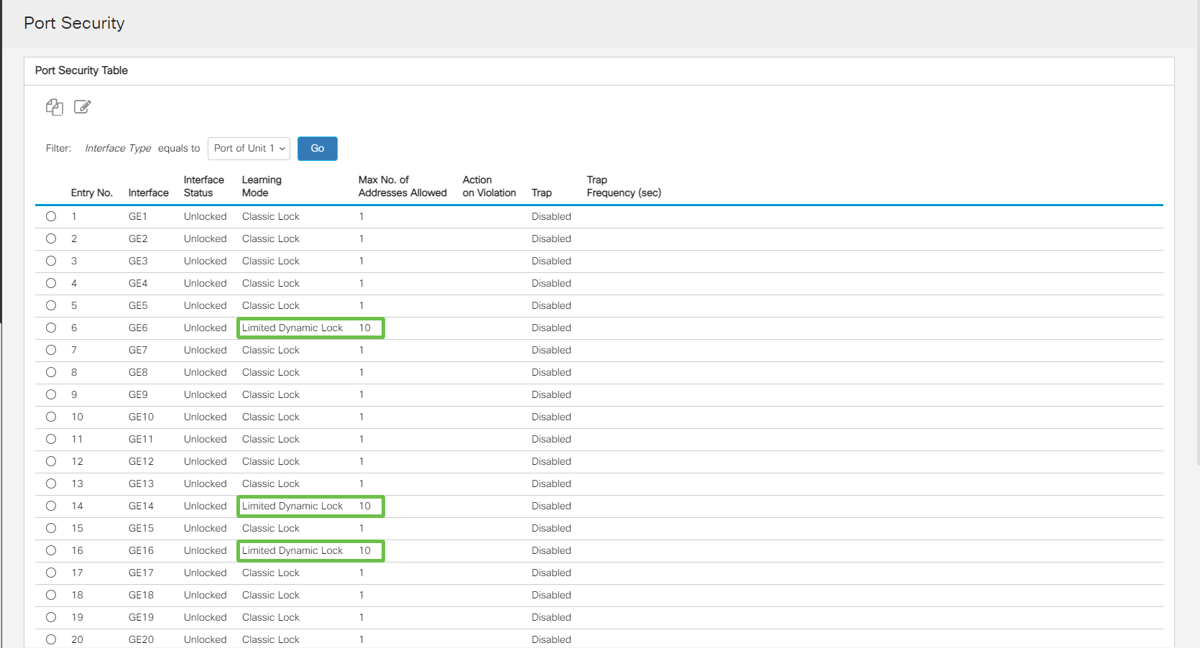Click the Max No. of Addresses Allowed header
1200x648 pixels.
pyautogui.click(x=402, y=186)
